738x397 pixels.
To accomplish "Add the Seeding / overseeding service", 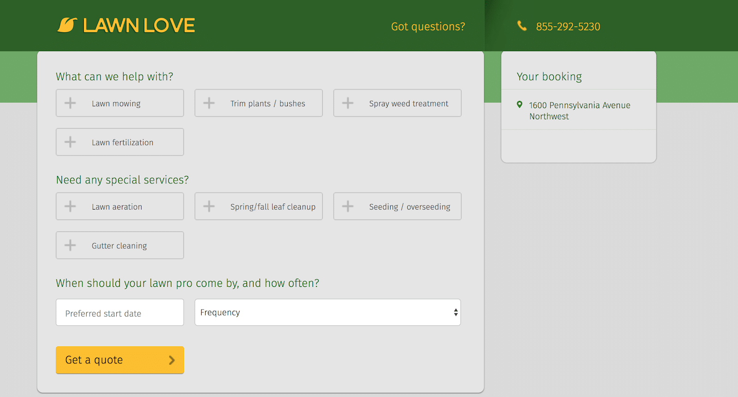I will click(398, 206).
